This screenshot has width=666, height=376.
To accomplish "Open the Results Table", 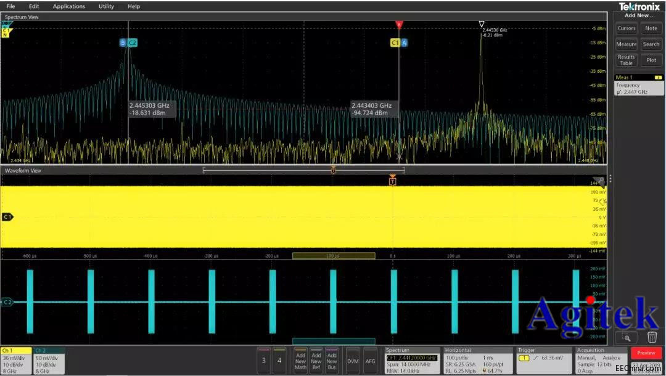I will pos(627,60).
